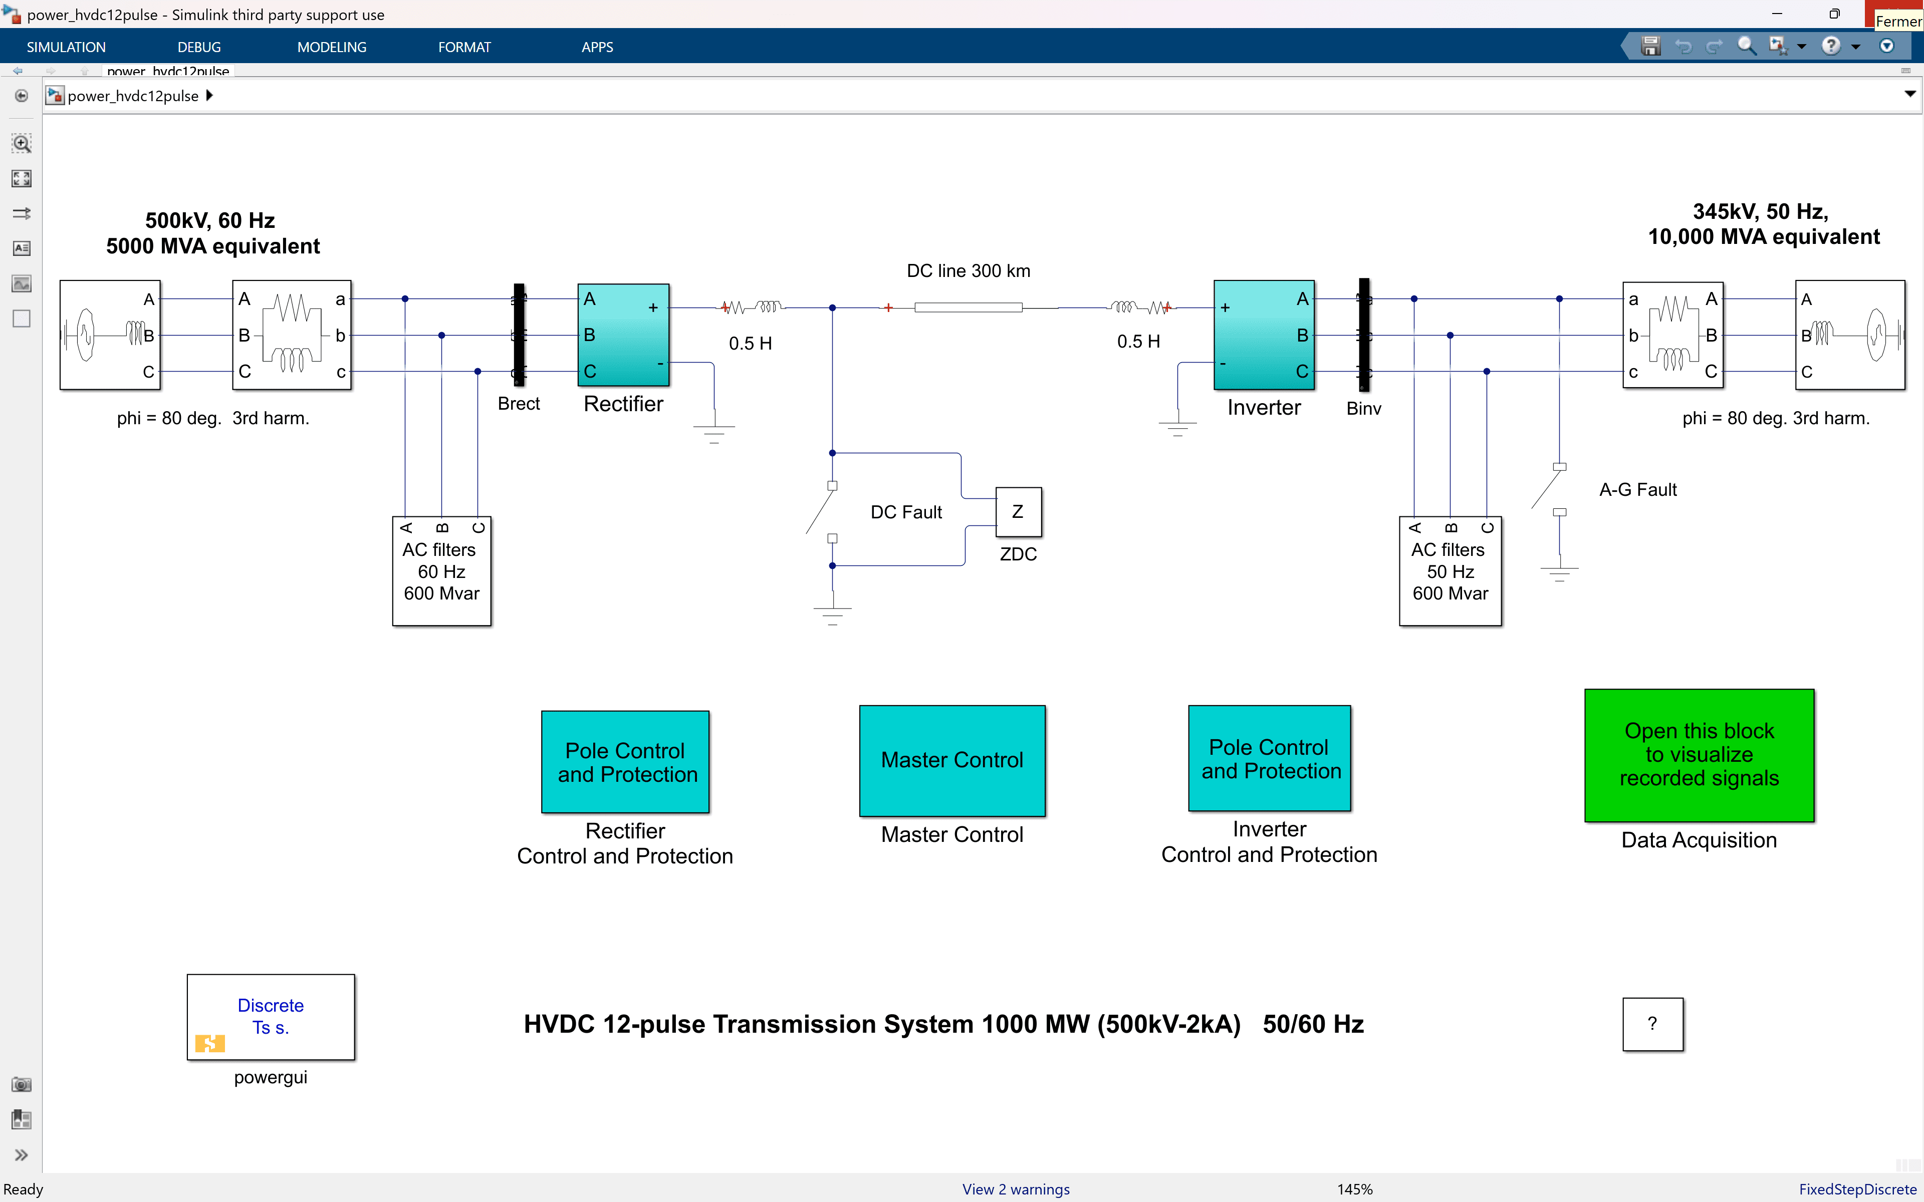Viewport: 1924px width, 1202px height.
Task: Click the Save model icon in the toolbar
Action: [x=1650, y=46]
